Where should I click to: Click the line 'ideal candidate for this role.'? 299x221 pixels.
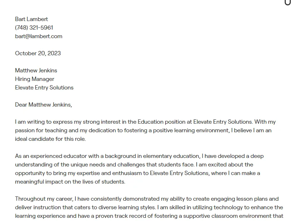point(50,139)
